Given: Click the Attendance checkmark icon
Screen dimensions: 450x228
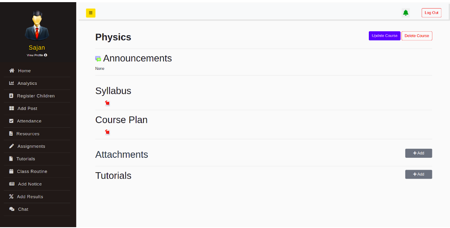Looking at the screenshot, I should coord(12,121).
